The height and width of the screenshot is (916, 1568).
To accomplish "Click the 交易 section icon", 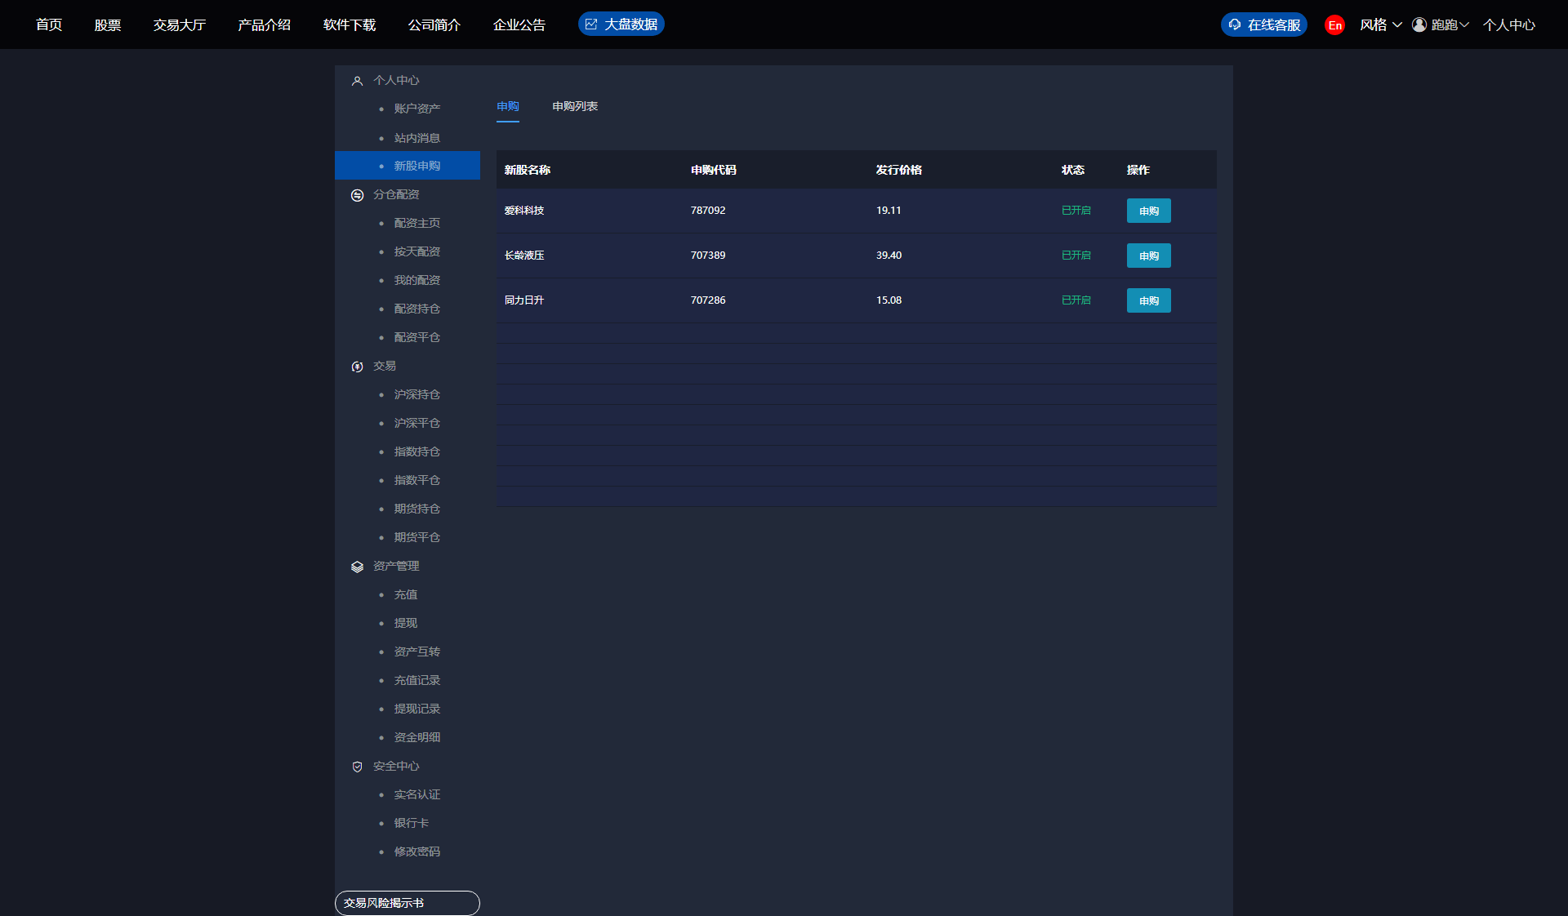I will [357, 367].
